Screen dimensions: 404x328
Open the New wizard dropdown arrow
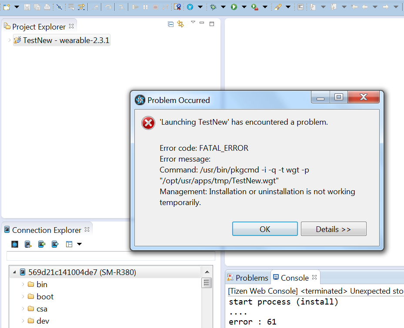[x=17, y=7]
